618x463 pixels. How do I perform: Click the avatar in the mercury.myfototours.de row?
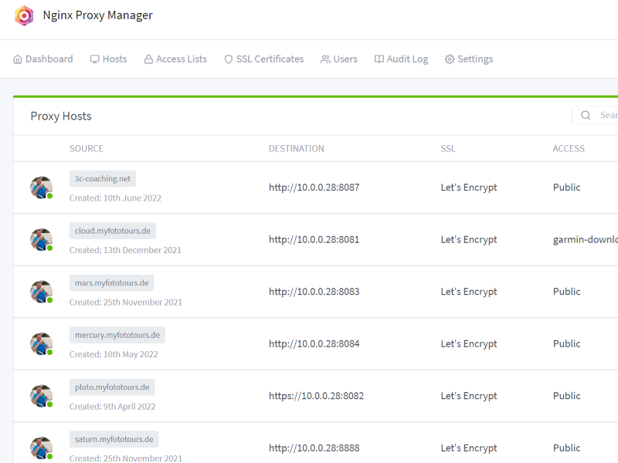(x=42, y=343)
